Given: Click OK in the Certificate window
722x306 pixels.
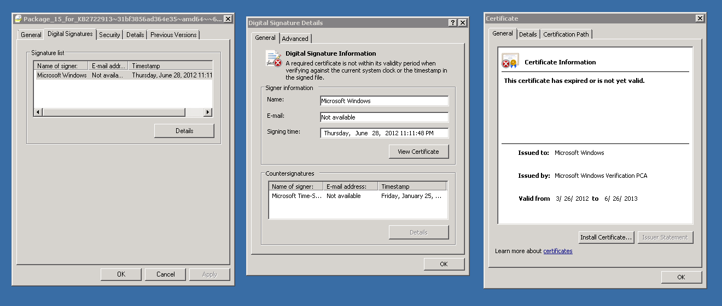Looking at the screenshot, I should [681, 277].
